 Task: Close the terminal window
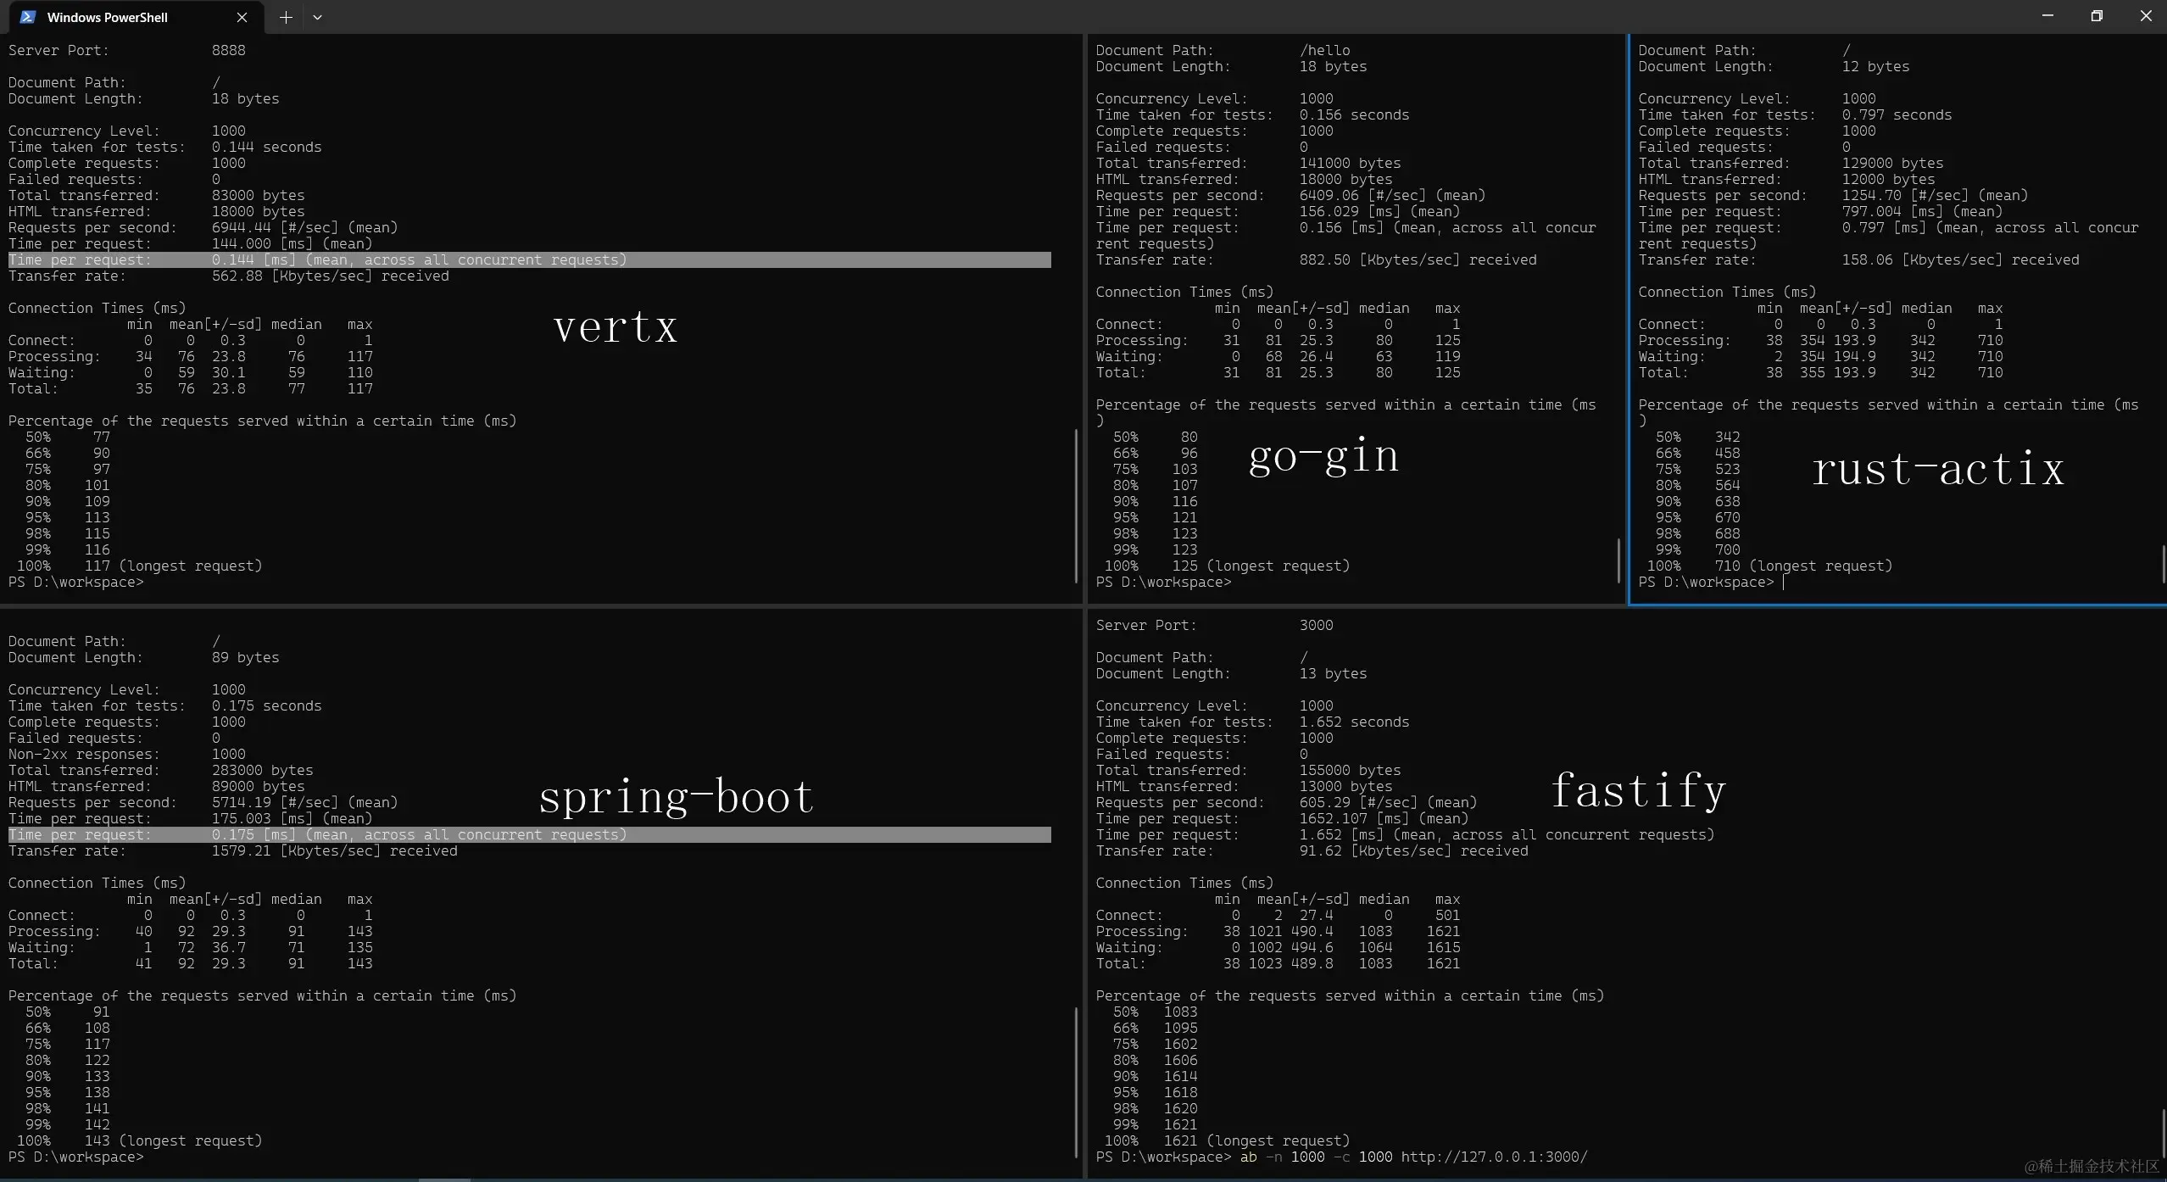[x=2146, y=16]
